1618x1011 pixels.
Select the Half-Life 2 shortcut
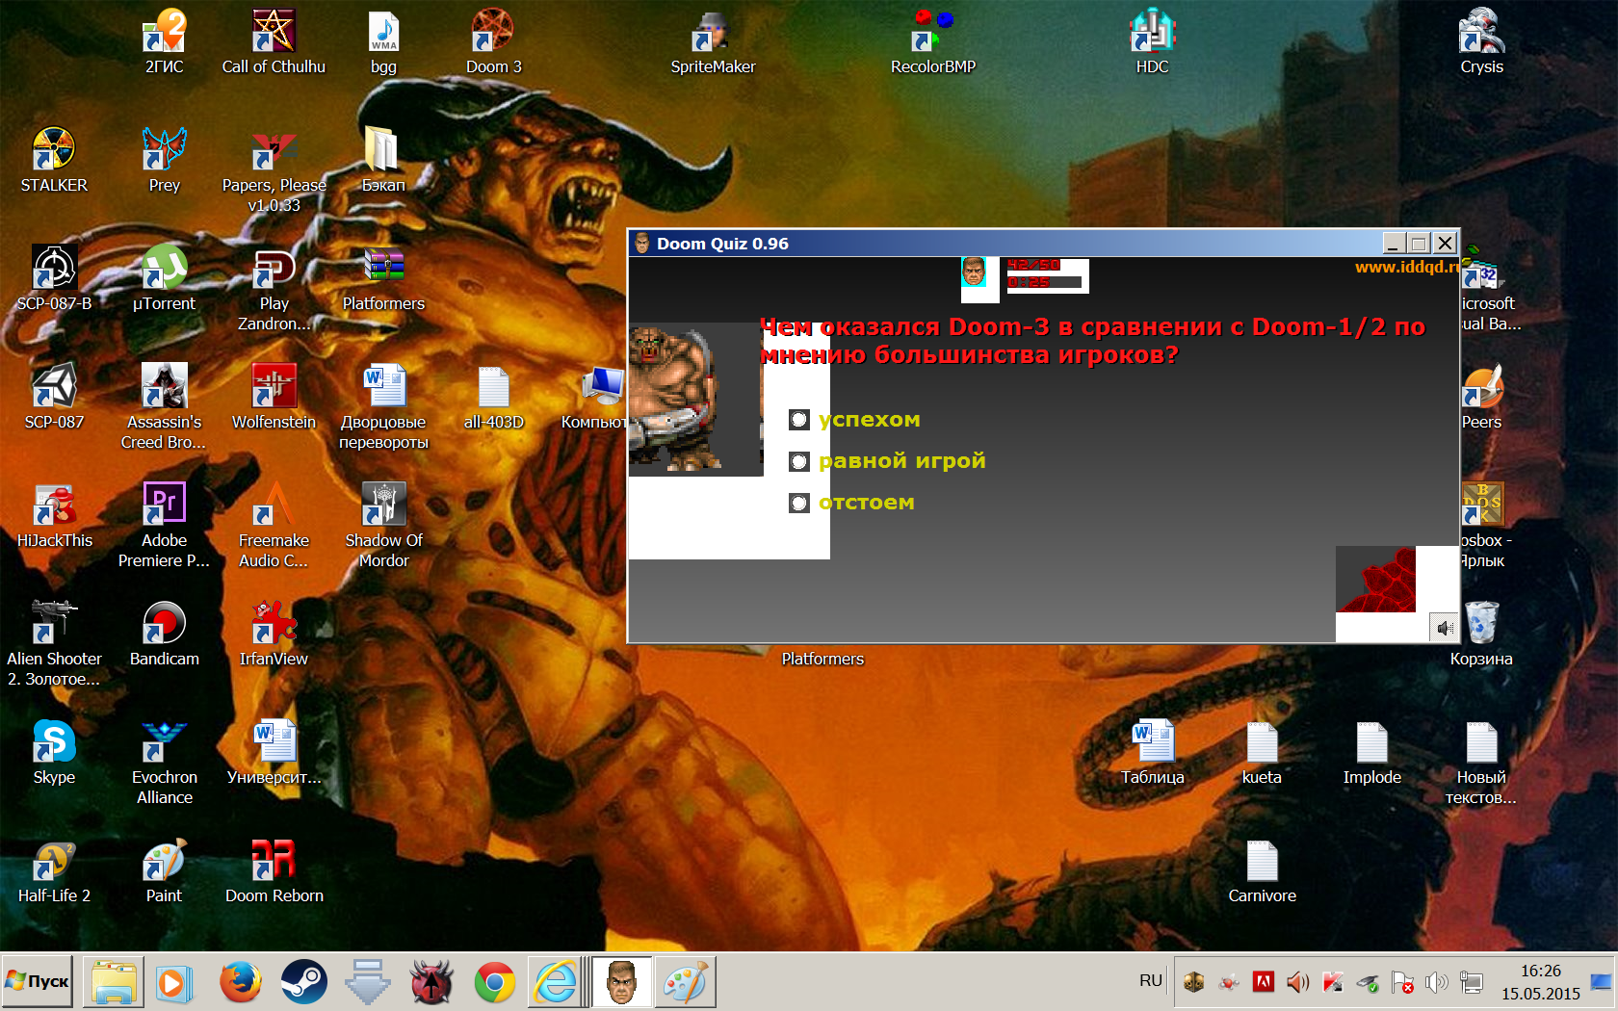pyautogui.click(x=54, y=871)
